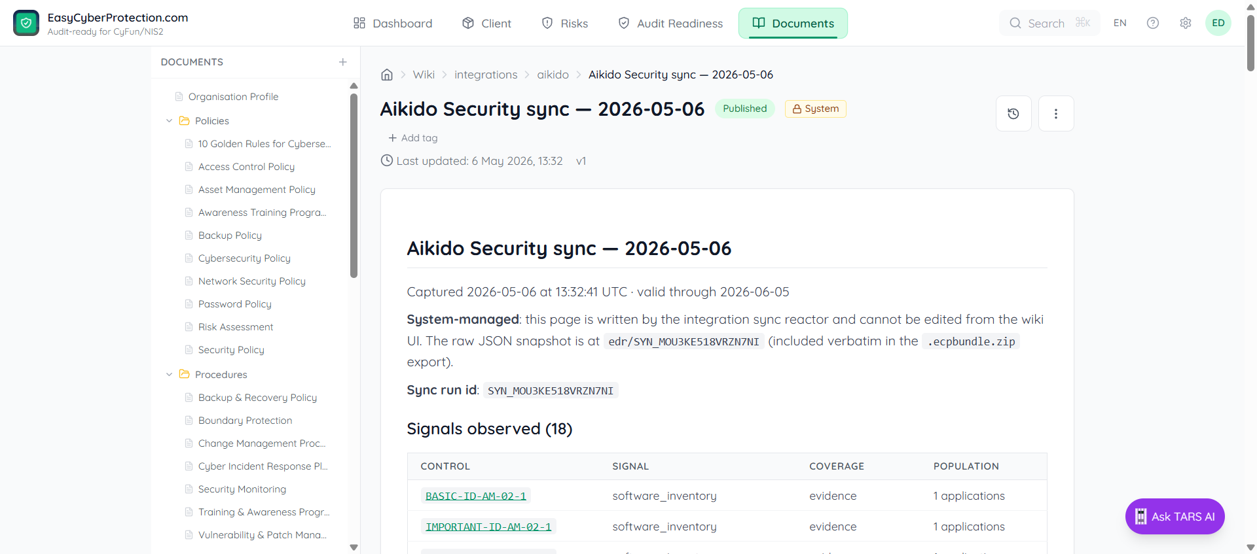Click the page vertical scrollbar thumb
The width and height of the screenshot is (1257, 554).
coord(1250,43)
